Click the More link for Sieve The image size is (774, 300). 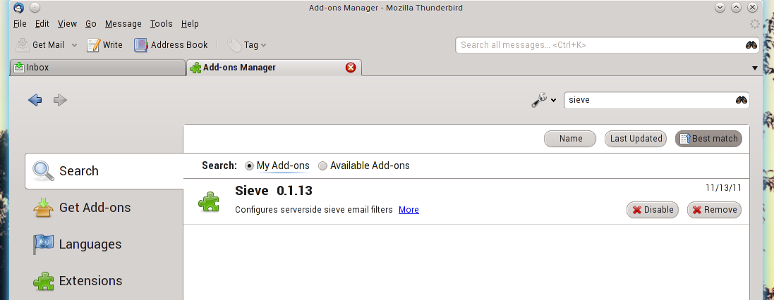pyautogui.click(x=409, y=210)
